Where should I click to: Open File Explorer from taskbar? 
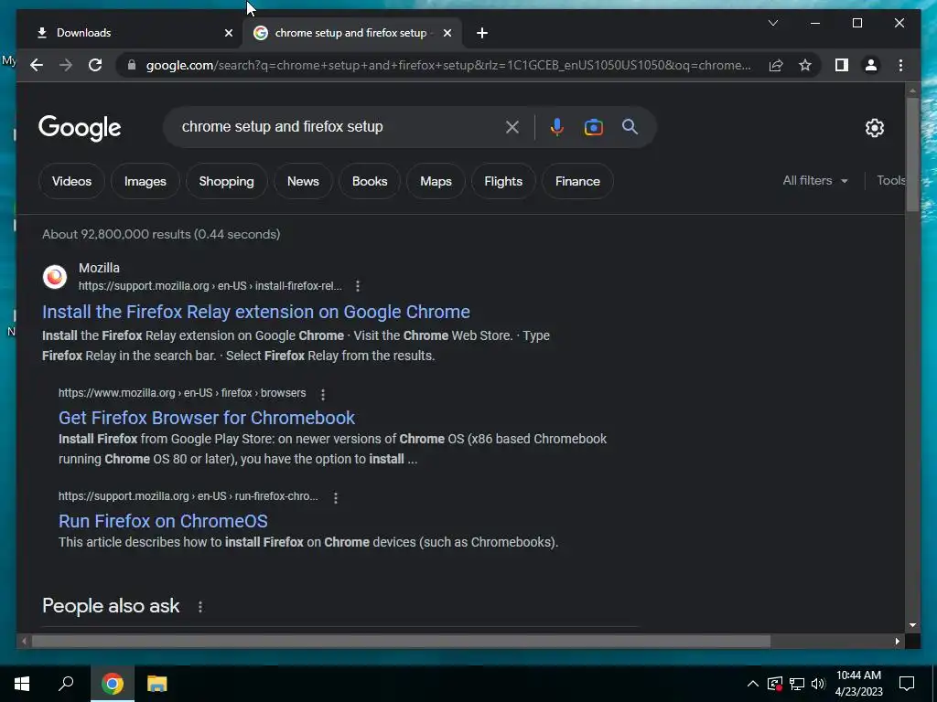coord(157,684)
